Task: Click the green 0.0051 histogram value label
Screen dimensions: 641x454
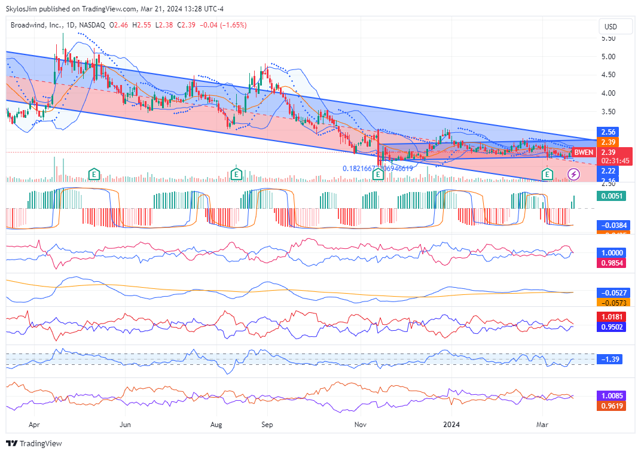Action: 612,196
